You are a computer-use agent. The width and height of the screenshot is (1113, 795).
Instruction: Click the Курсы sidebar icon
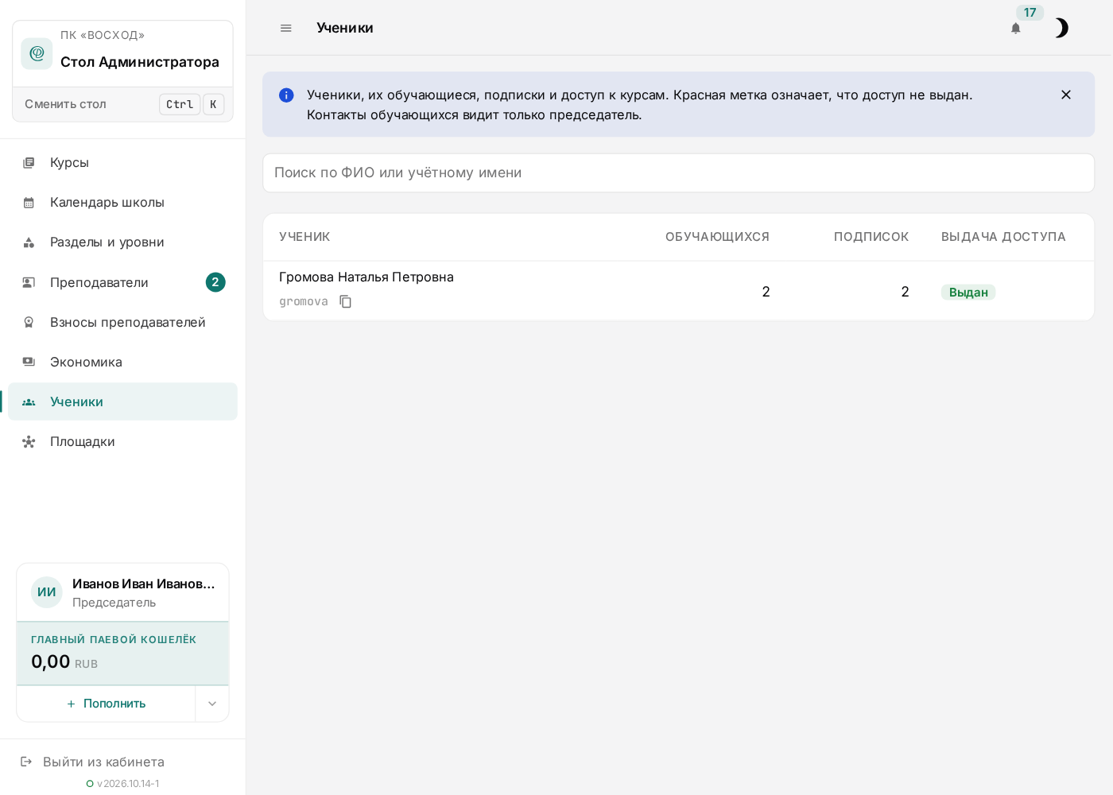coord(29,163)
